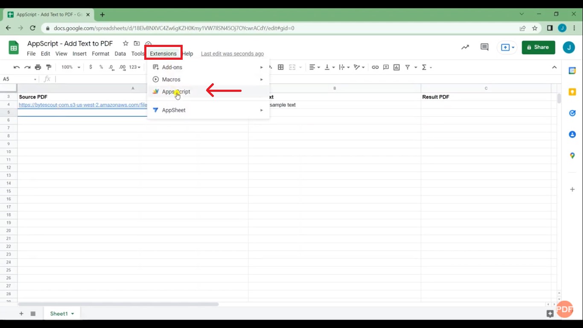Open text rotation dropdown
This screenshot has height=328, width=583.
tap(359, 67)
